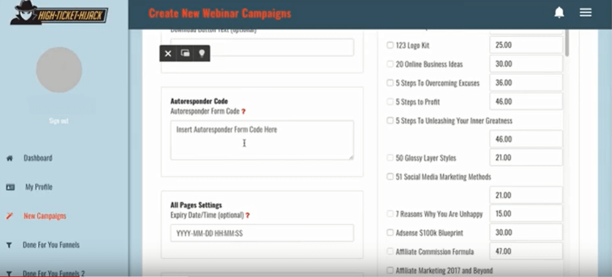Screen dimensions: 612x277
Task: Select the 50 Glossy Layer Styles checkbox
Action: point(390,158)
